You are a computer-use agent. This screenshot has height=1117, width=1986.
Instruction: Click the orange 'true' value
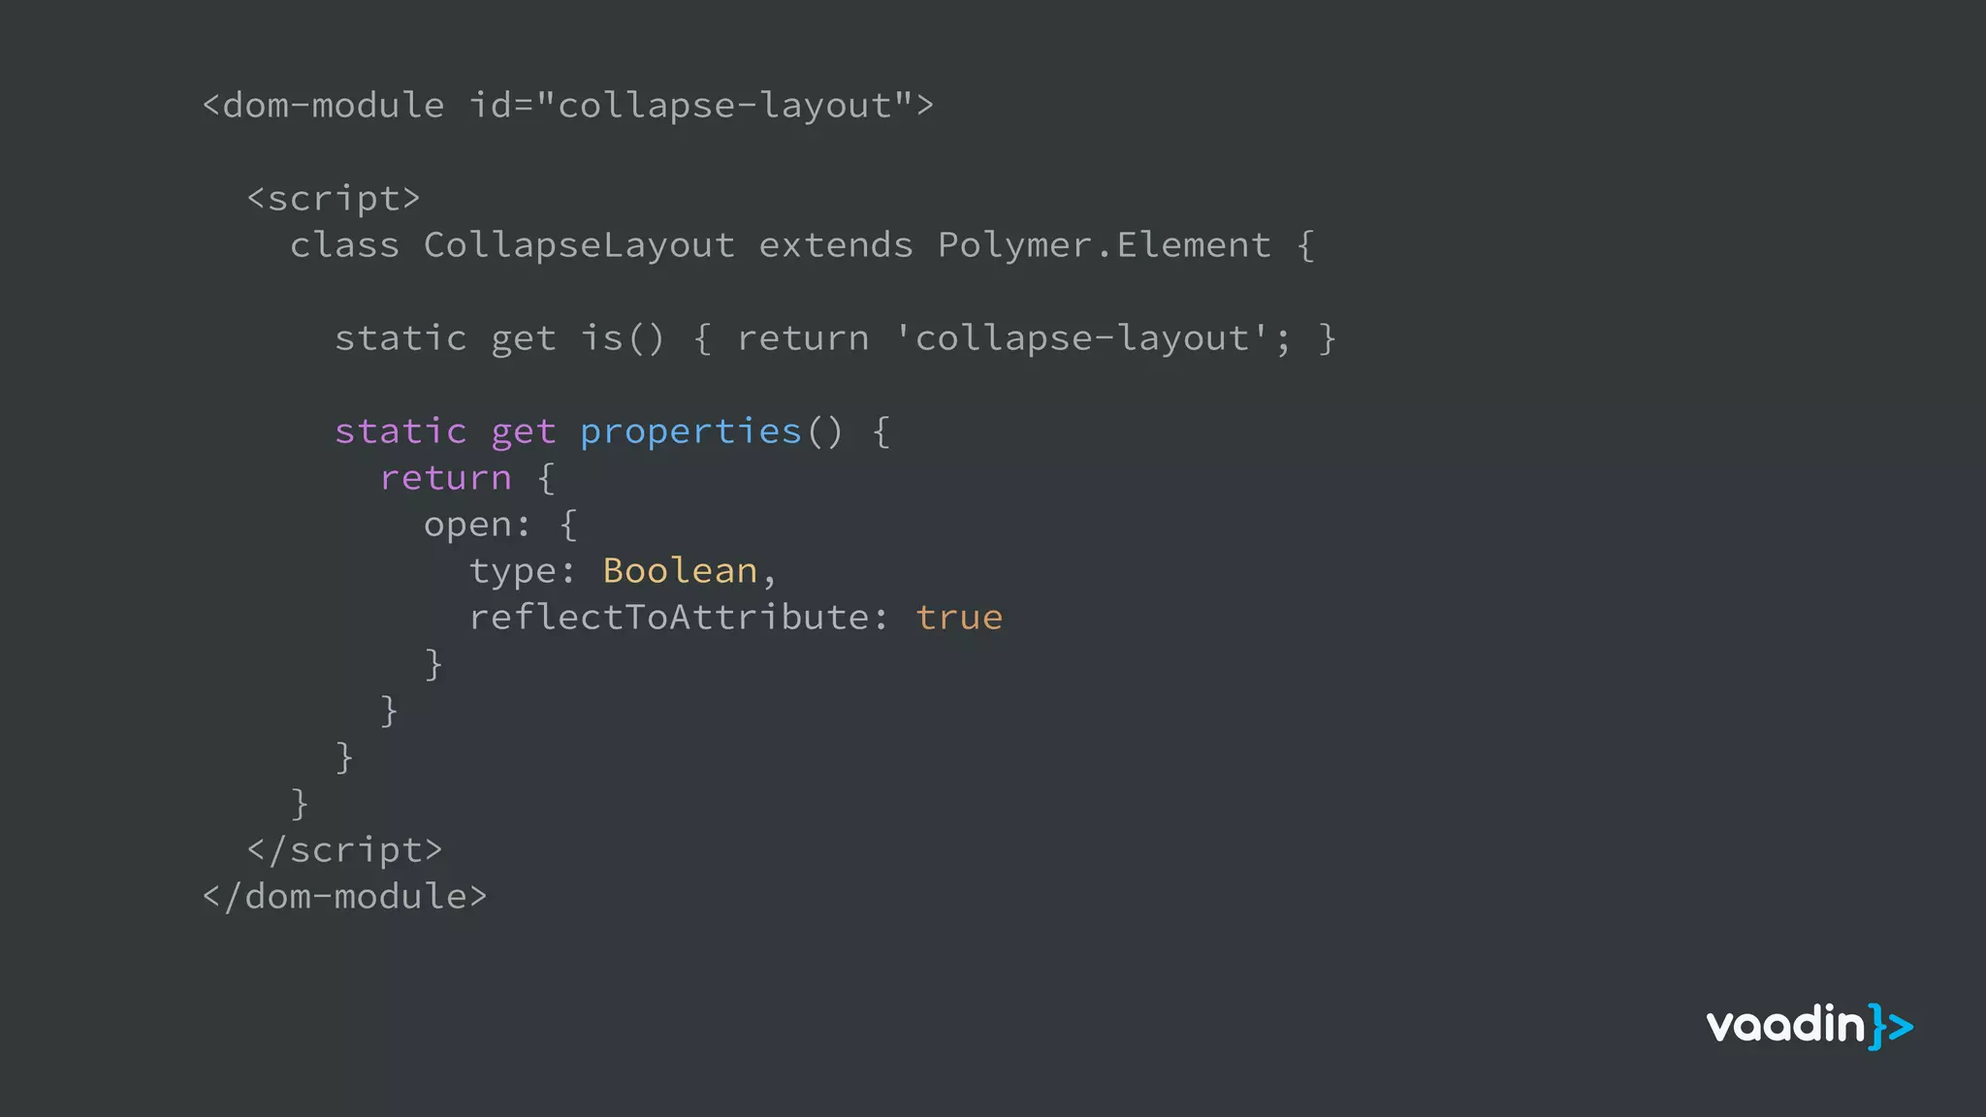click(959, 618)
